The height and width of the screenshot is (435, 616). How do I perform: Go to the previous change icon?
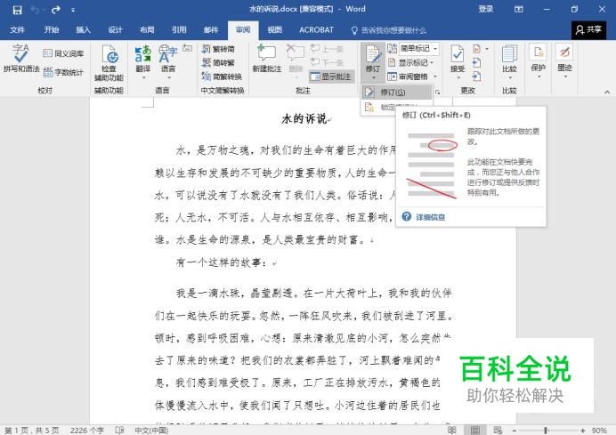click(476, 63)
